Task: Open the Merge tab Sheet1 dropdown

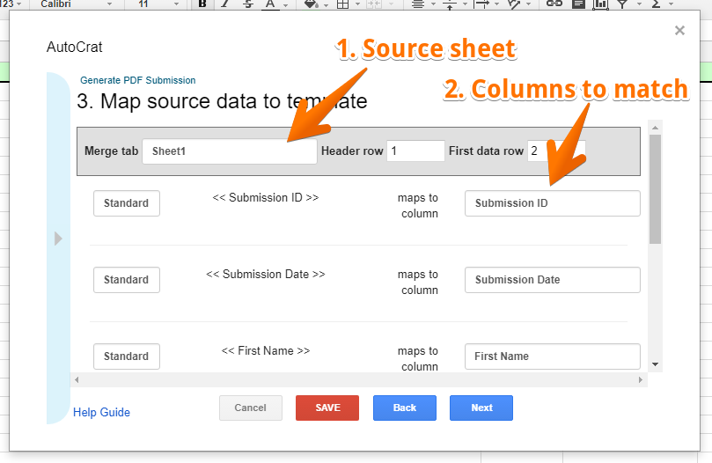Action: tap(229, 151)
